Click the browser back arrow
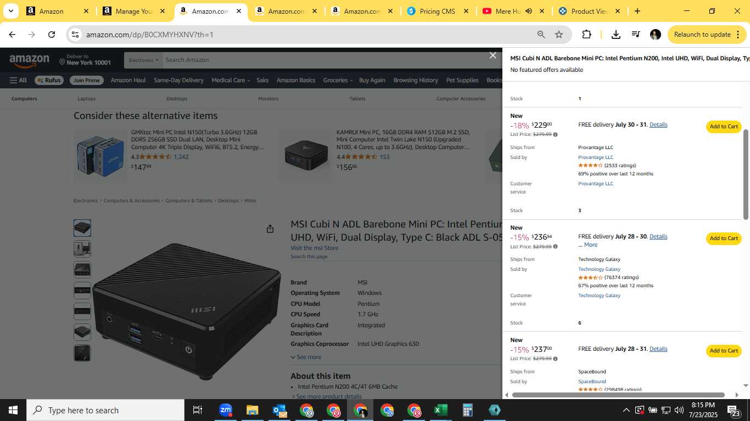Screen dimensions: 750x421 tap(12, 35)
